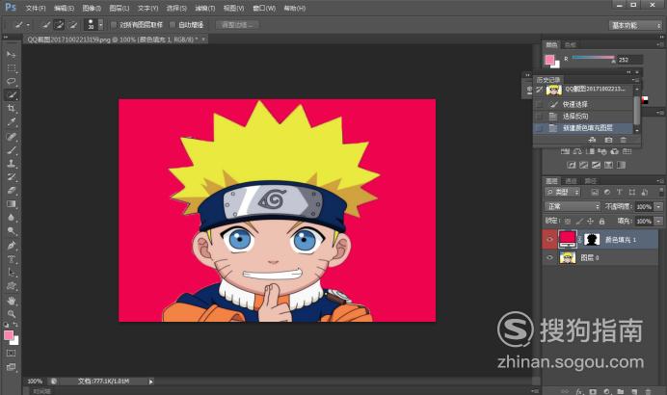The image size is (667, 395).
Task: Open History panel flyout menu
Action: coord(636,80)
